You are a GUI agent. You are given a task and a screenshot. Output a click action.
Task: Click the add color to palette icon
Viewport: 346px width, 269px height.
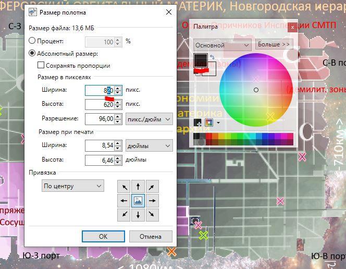pos(199,123)
